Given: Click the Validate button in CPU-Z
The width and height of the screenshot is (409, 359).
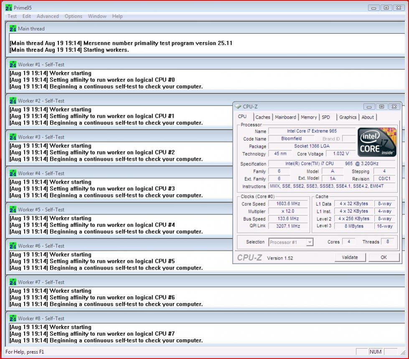Looking at the screenshot, I should pos(350,257).
